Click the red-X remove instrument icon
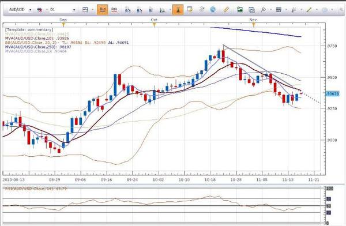 point(39,10)
